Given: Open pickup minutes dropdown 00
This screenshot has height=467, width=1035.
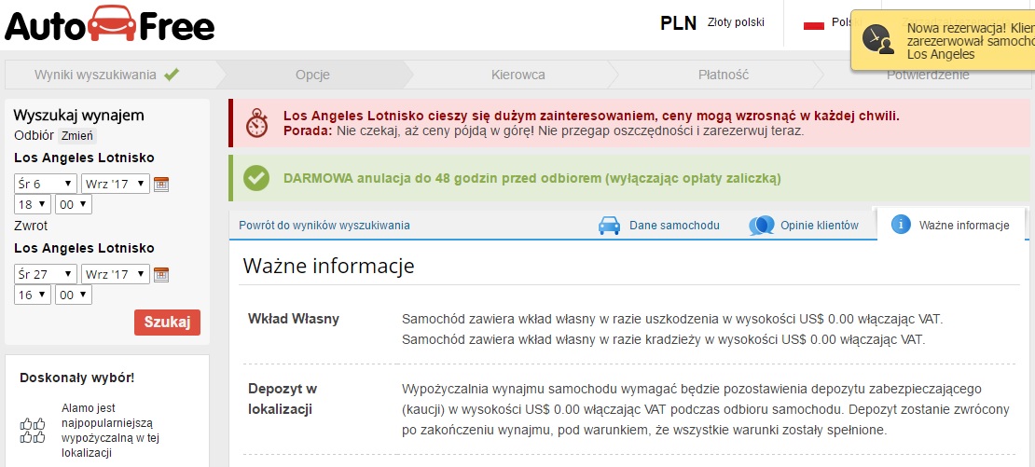Looking at the screenshot, I should [x=74, y=204].
